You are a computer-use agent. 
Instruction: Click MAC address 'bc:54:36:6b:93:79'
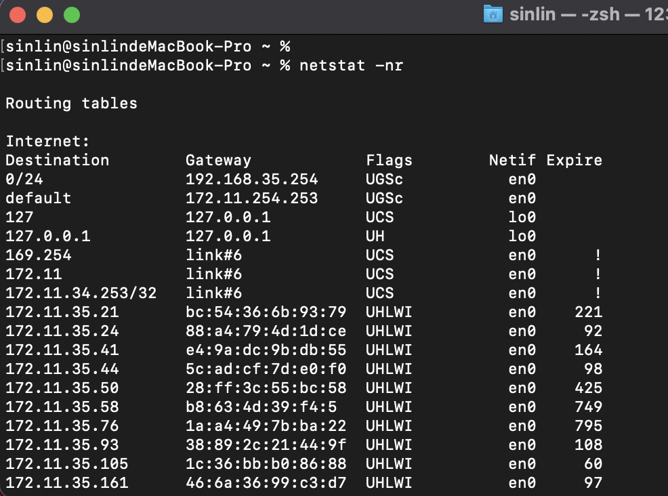(x=266, y=312)
